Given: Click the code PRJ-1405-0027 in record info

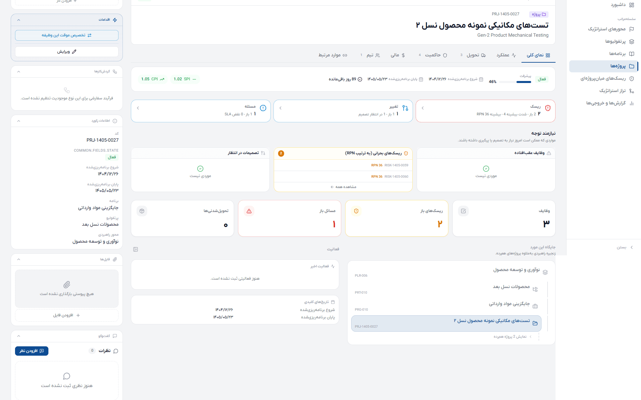Looking at the screenshot, I should click(x=102, y=140).
